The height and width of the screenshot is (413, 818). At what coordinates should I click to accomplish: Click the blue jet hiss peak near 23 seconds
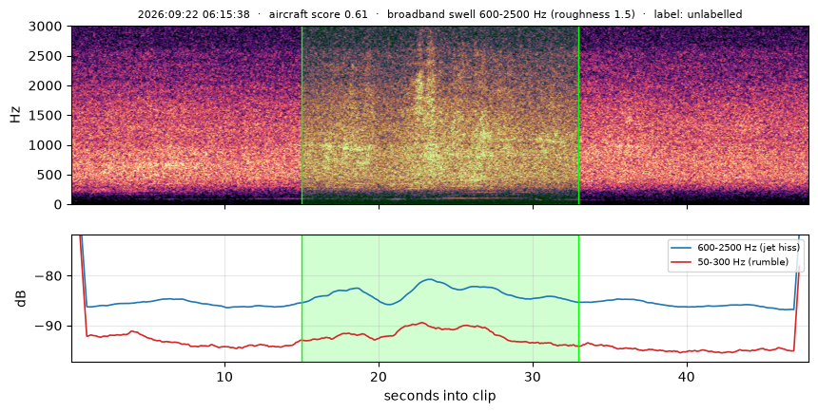coord(429,279)
